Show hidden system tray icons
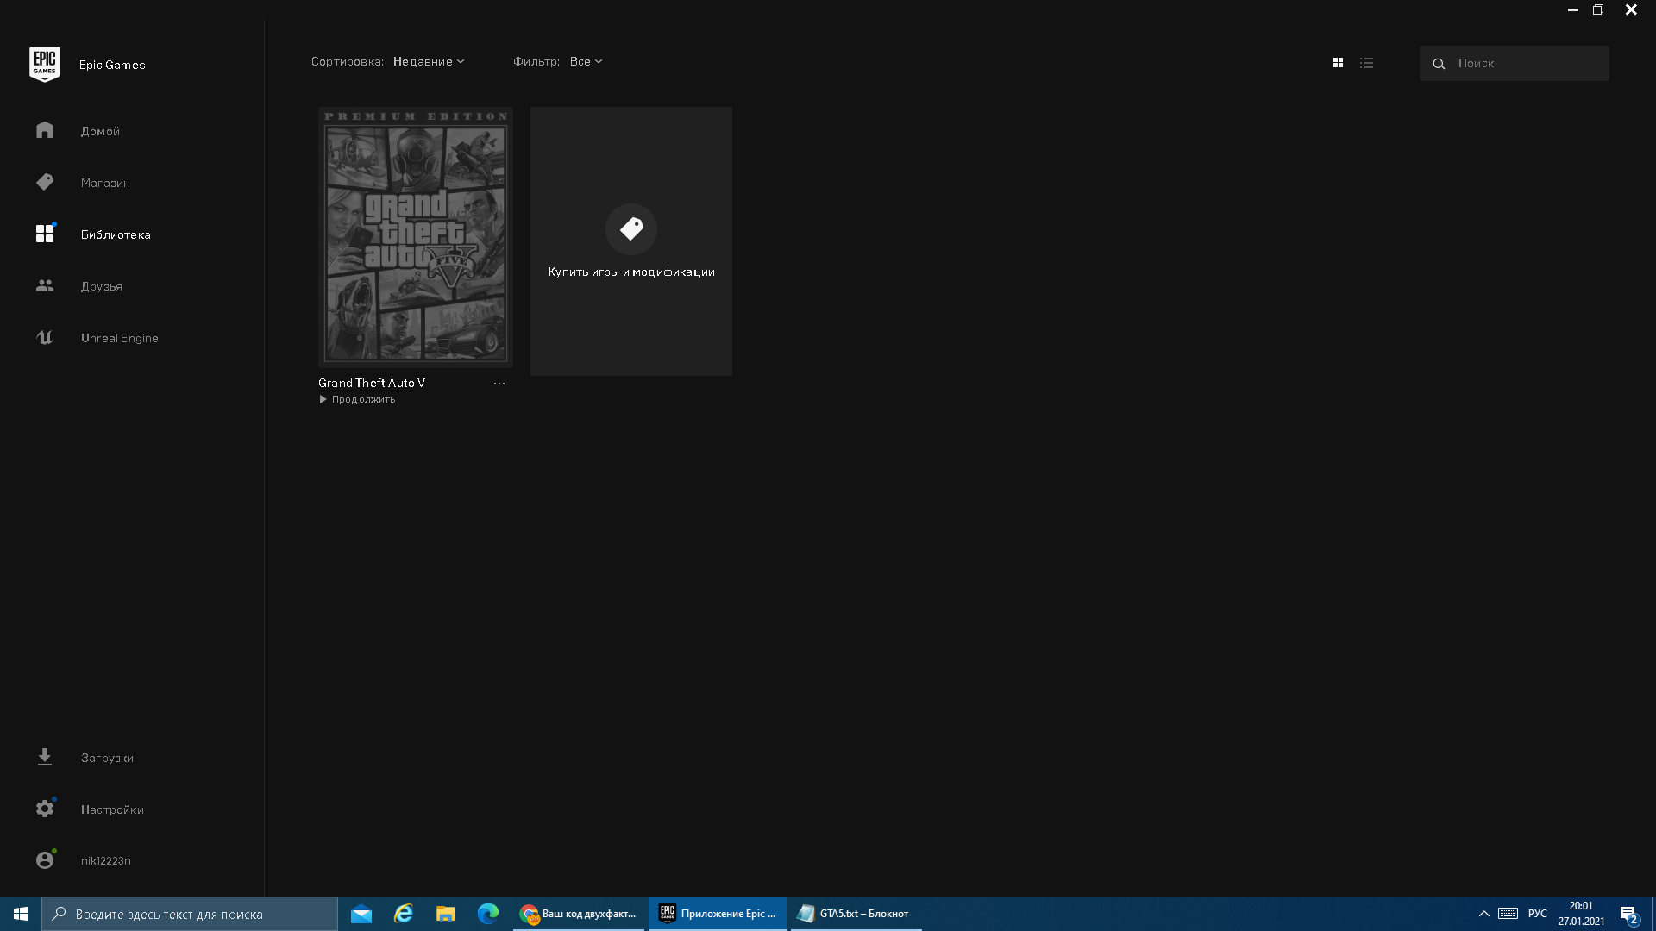Viewport: 1656px width, 931px height. click(x=1483, y=914)
